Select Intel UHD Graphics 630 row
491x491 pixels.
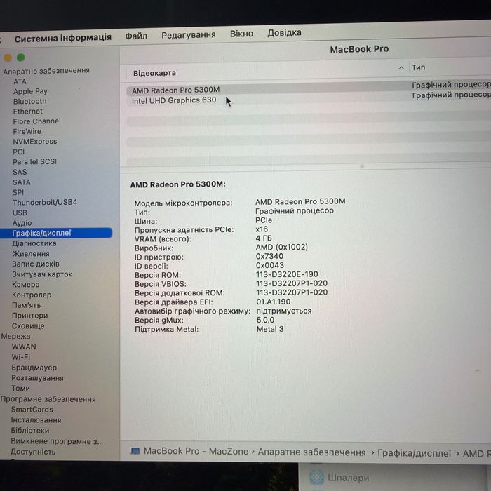309,99
